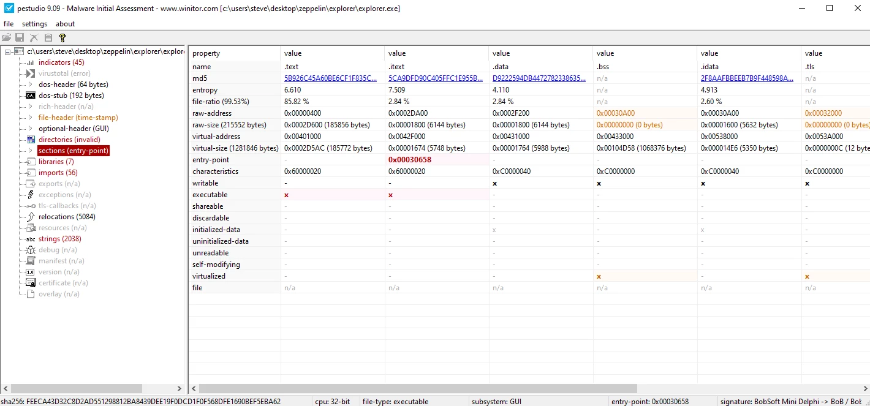The width and height of the screenshot is (870, 406).
Task: Click the certificate icon in tree
Action: point(31,283)
